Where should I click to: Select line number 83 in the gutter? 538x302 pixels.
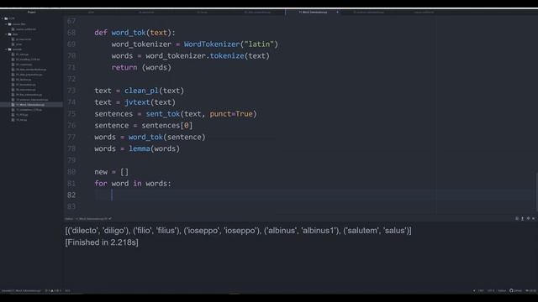click(x=71, y=206)
